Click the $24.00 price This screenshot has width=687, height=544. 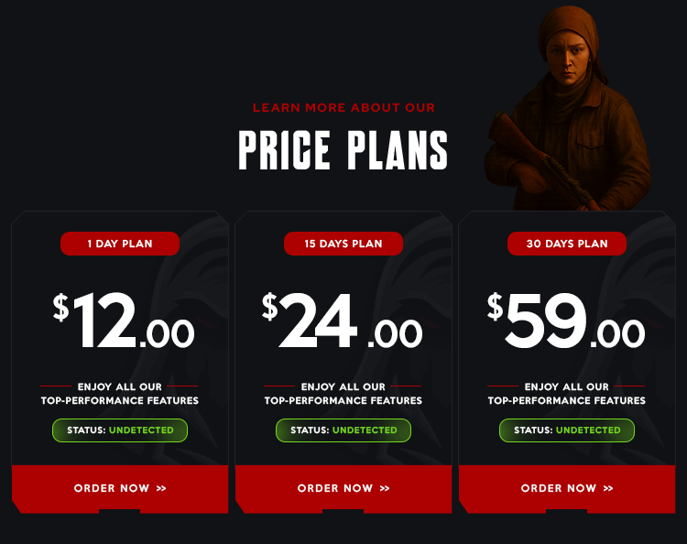343,321
